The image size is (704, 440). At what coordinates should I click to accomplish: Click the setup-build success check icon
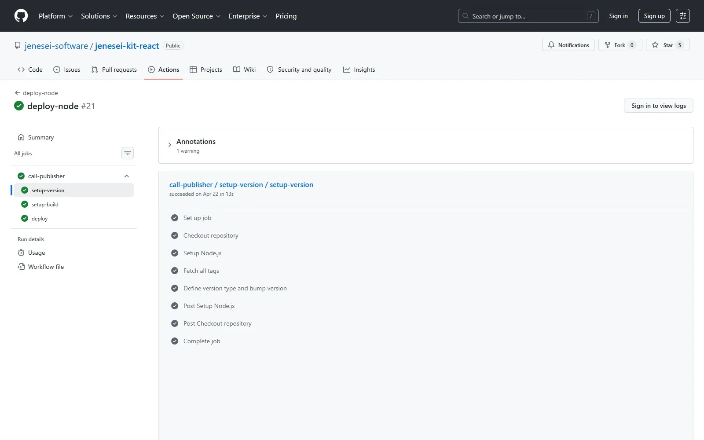[25, 204]
